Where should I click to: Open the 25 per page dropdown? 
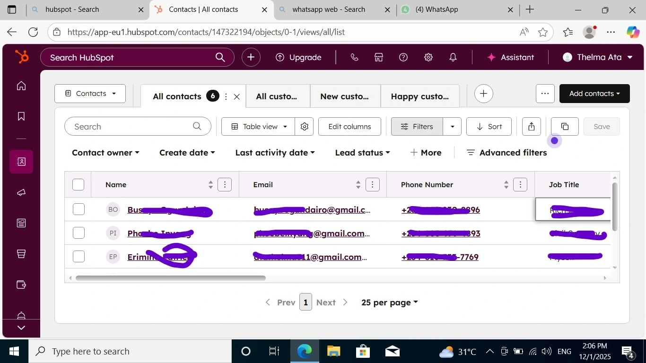(x=390, y=302)
